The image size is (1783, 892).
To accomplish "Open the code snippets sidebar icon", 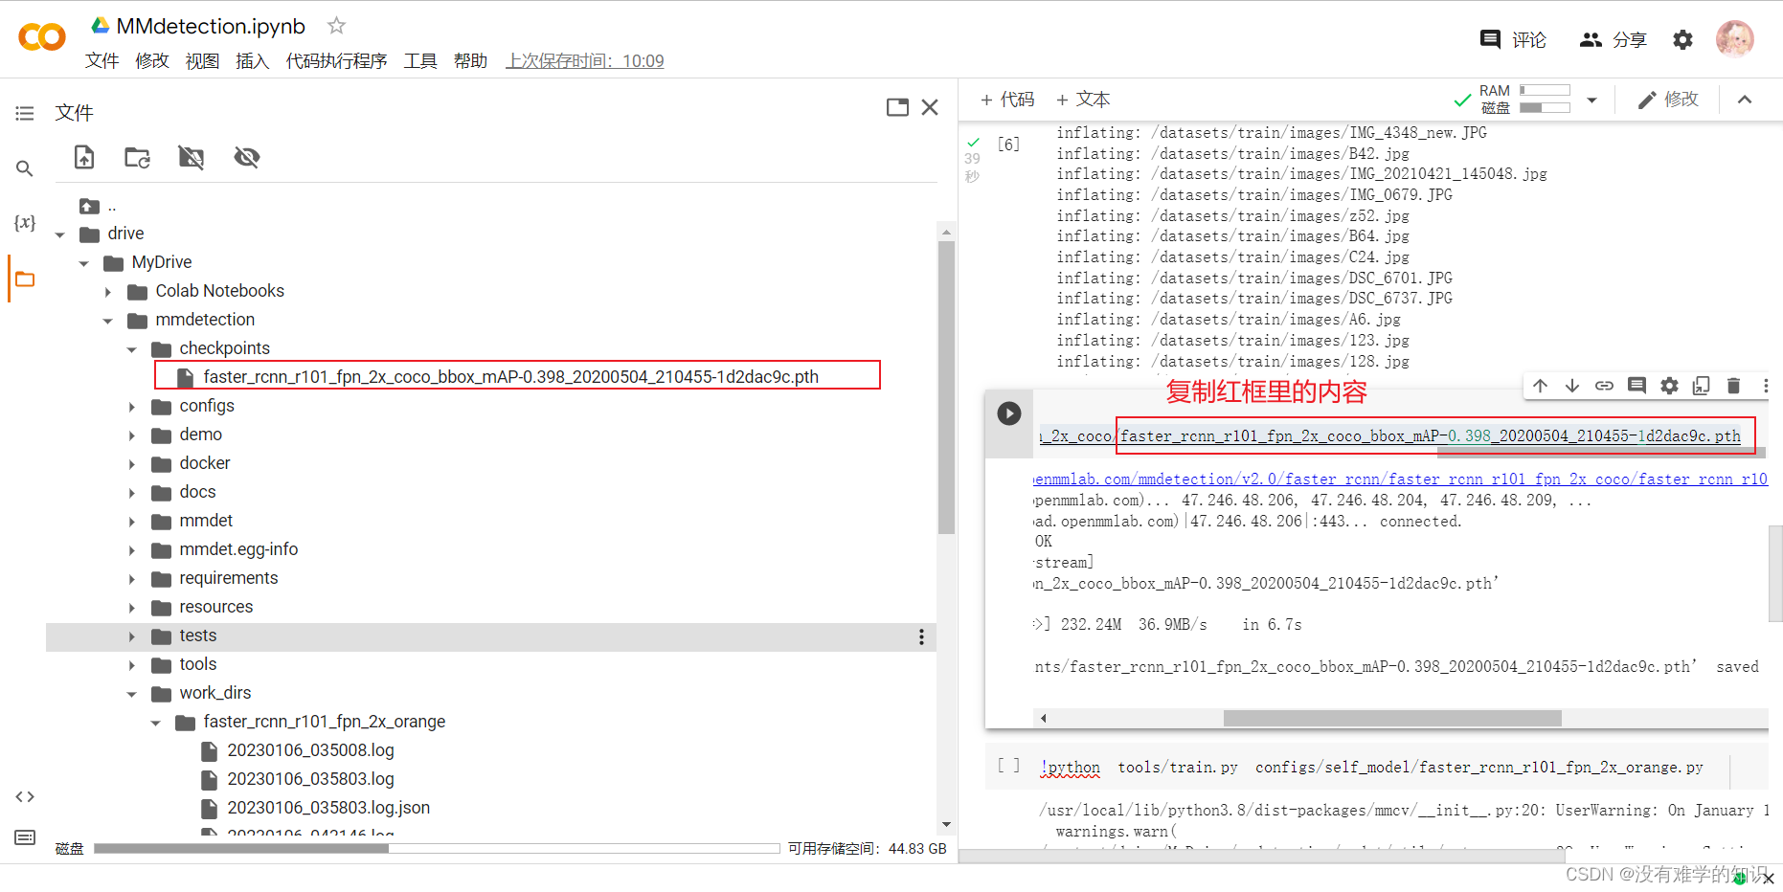I will click(25, 796).
